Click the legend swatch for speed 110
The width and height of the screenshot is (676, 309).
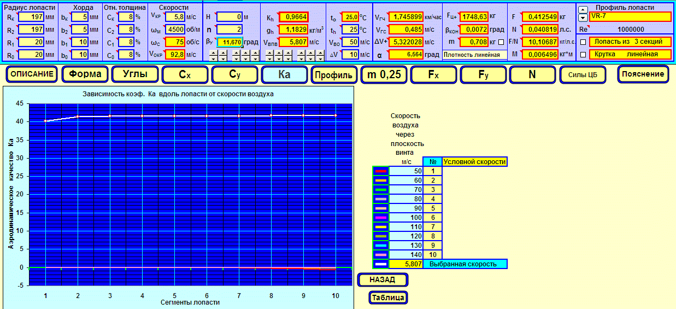tap(381, 227)
